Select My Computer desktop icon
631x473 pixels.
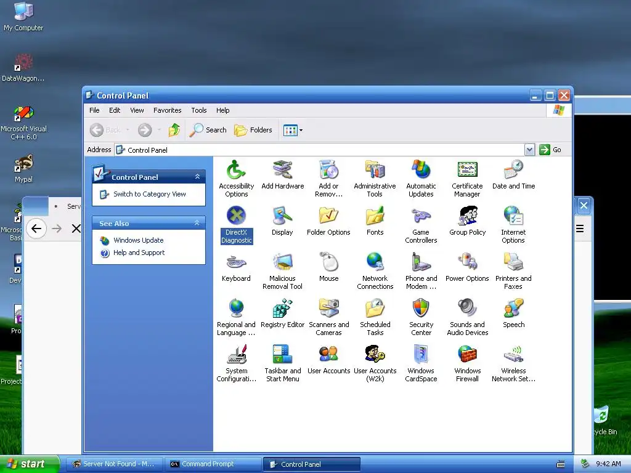point(23,17)
